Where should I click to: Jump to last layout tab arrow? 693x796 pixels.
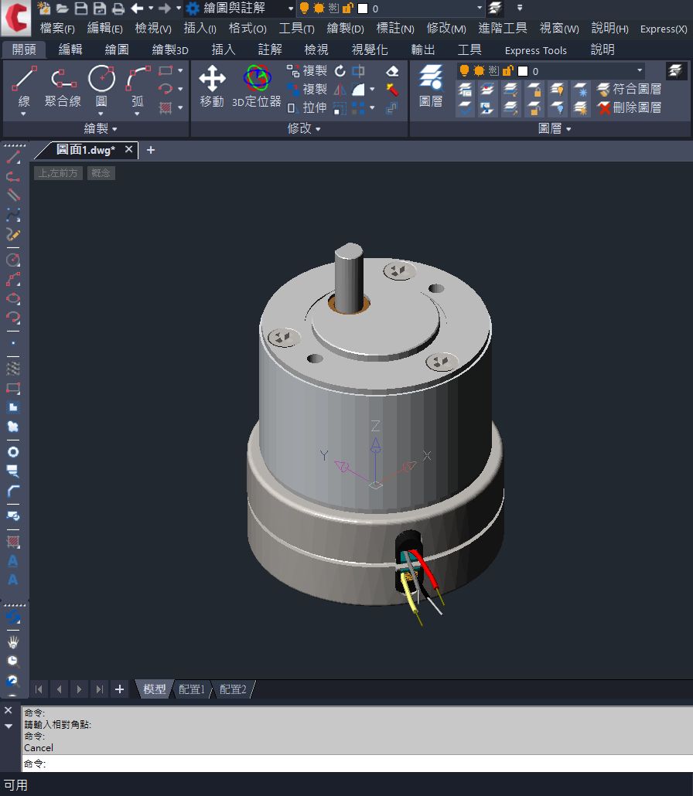(100, 689)
